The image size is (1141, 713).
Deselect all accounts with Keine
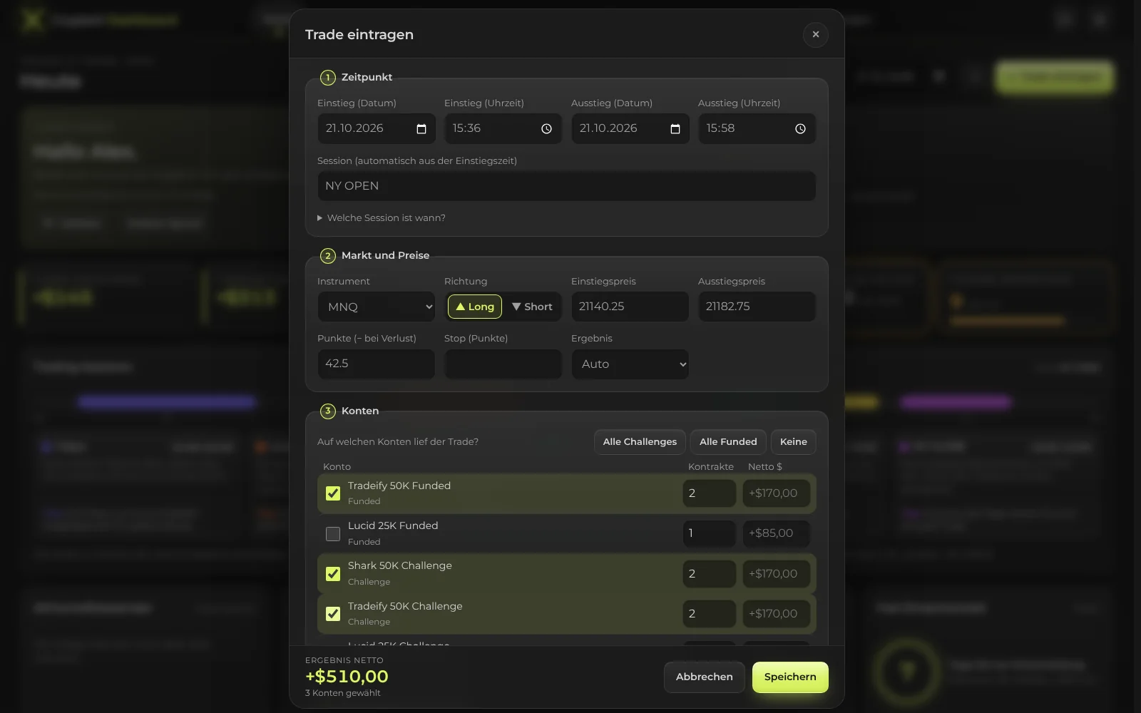pos(794,442)
